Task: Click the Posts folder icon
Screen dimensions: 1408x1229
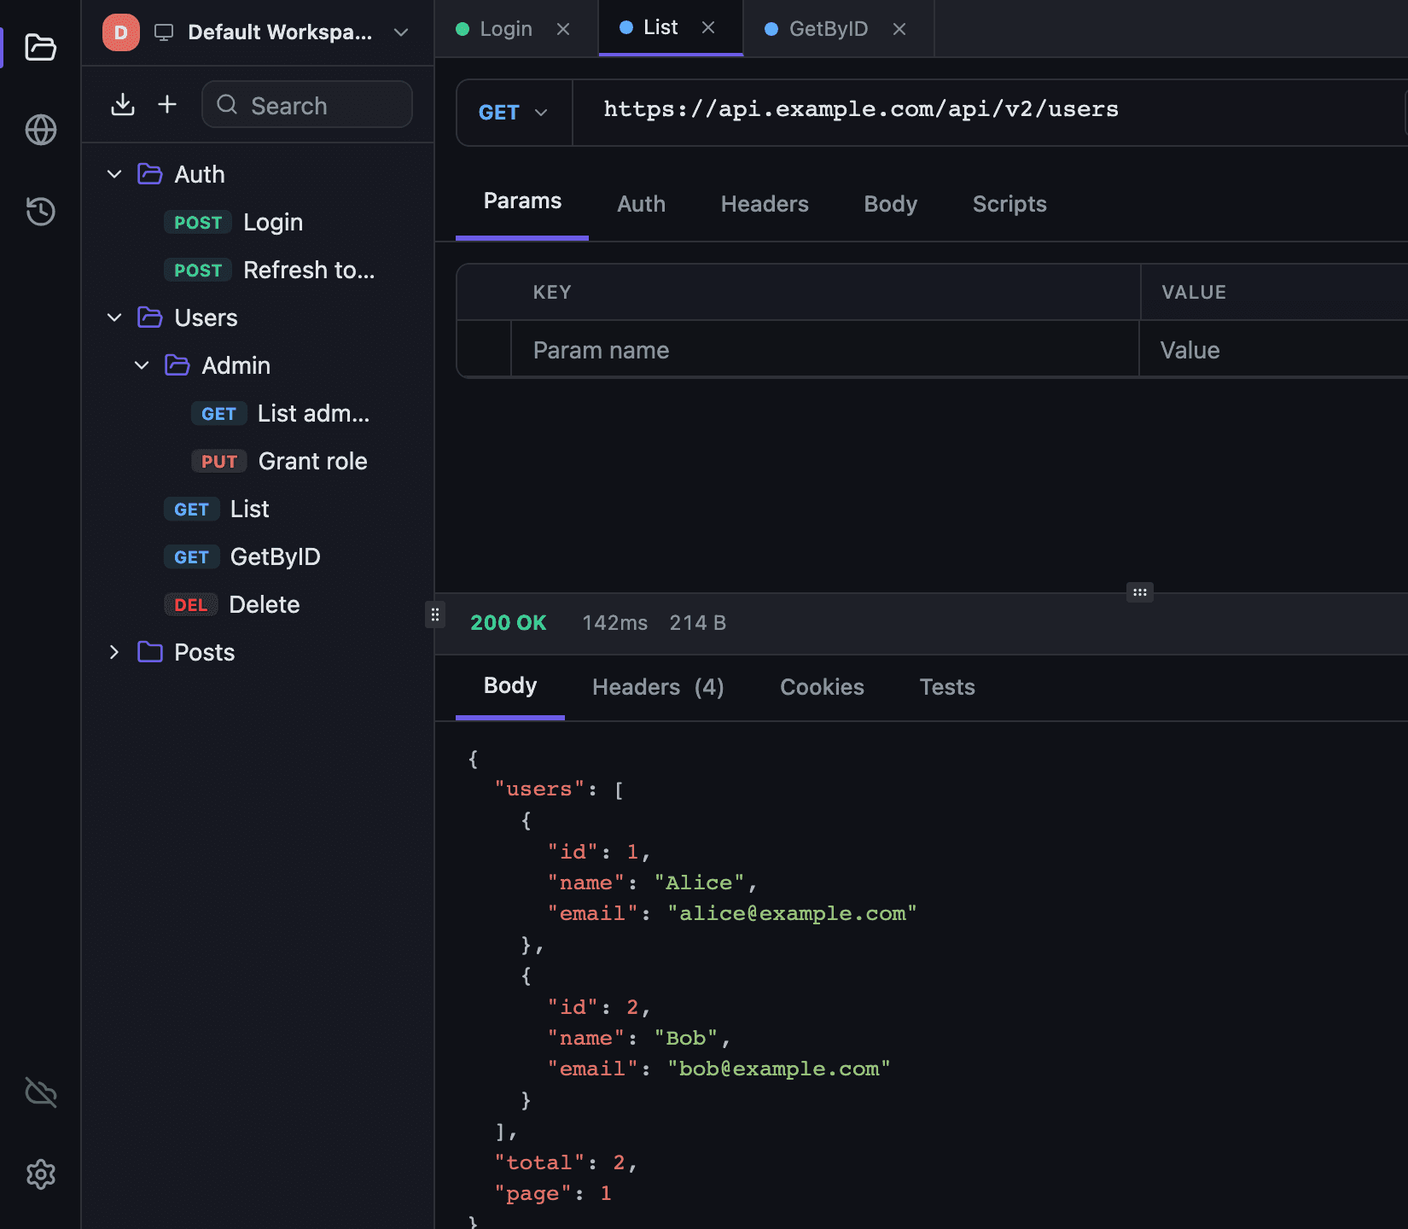Action: coord(150,652)
